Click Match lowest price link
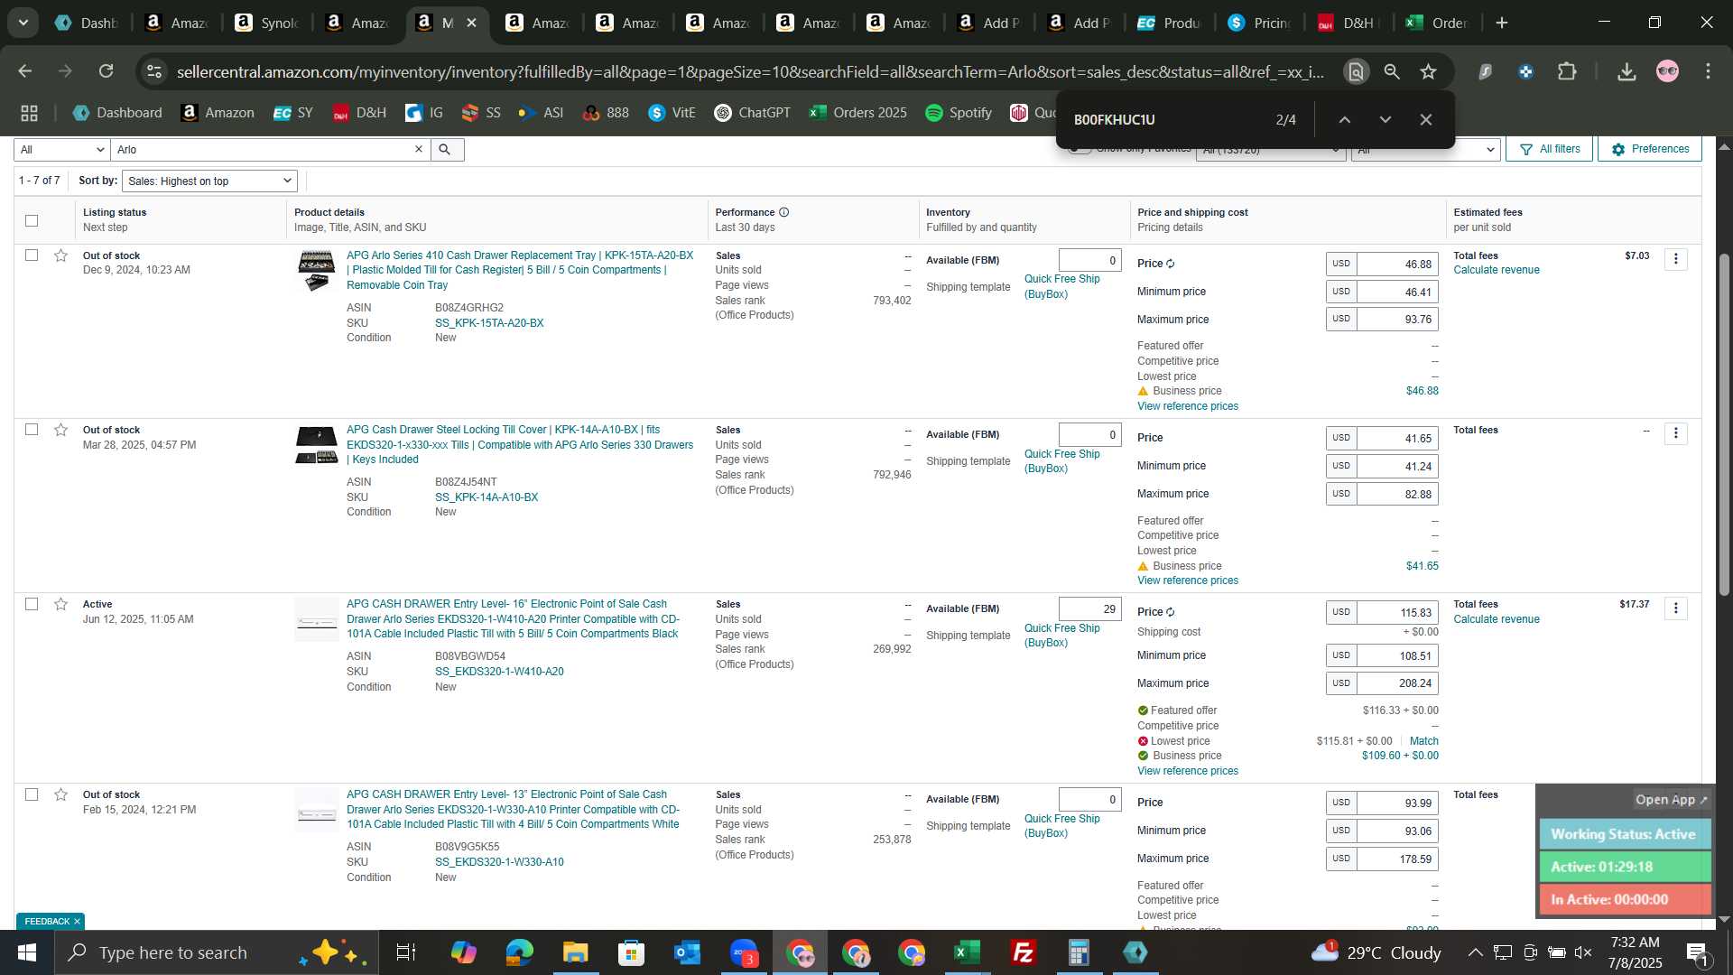 coord(1424,741)
